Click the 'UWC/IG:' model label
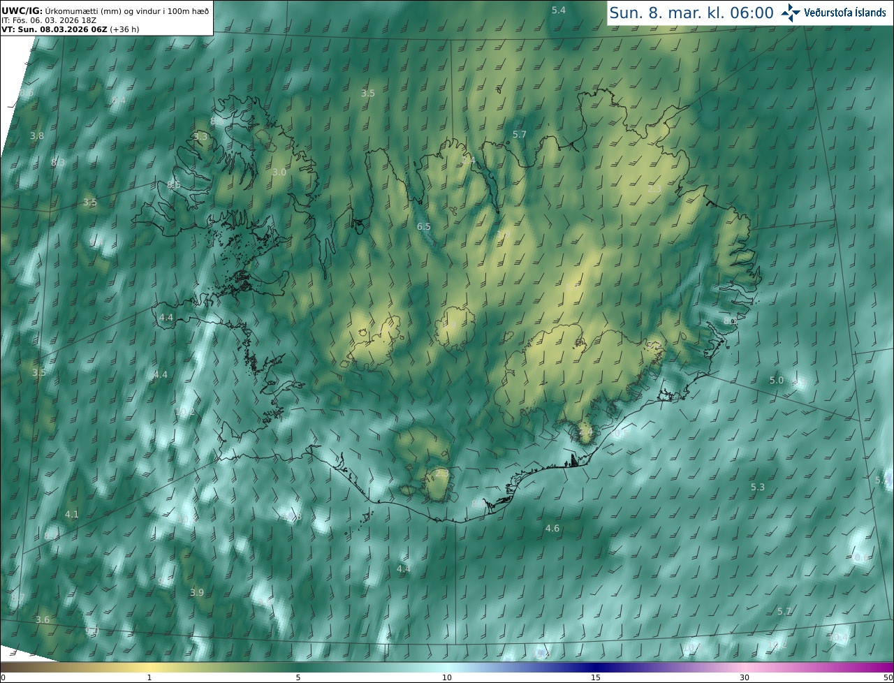The height and width of the screenshot is (683, 894). tap(22, 10)
